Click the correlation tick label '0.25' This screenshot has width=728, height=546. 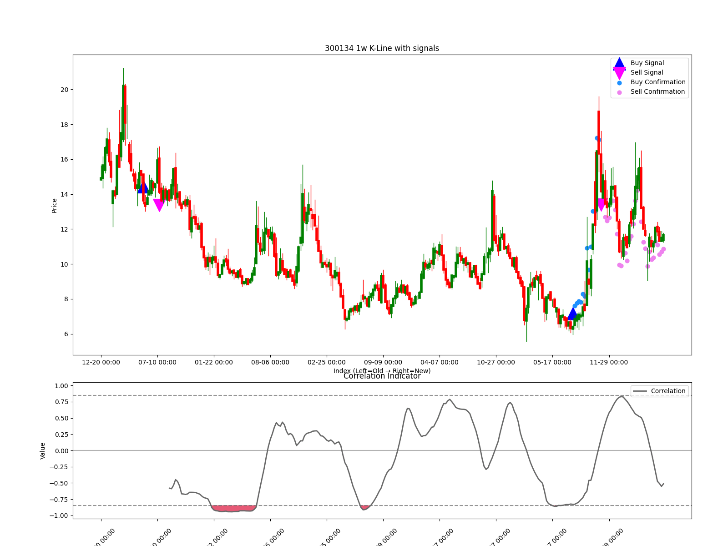click(61, 435)
